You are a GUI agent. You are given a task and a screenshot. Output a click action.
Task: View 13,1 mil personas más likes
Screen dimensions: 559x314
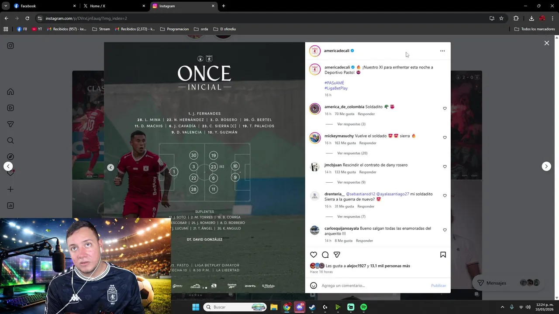pos(390,266)
